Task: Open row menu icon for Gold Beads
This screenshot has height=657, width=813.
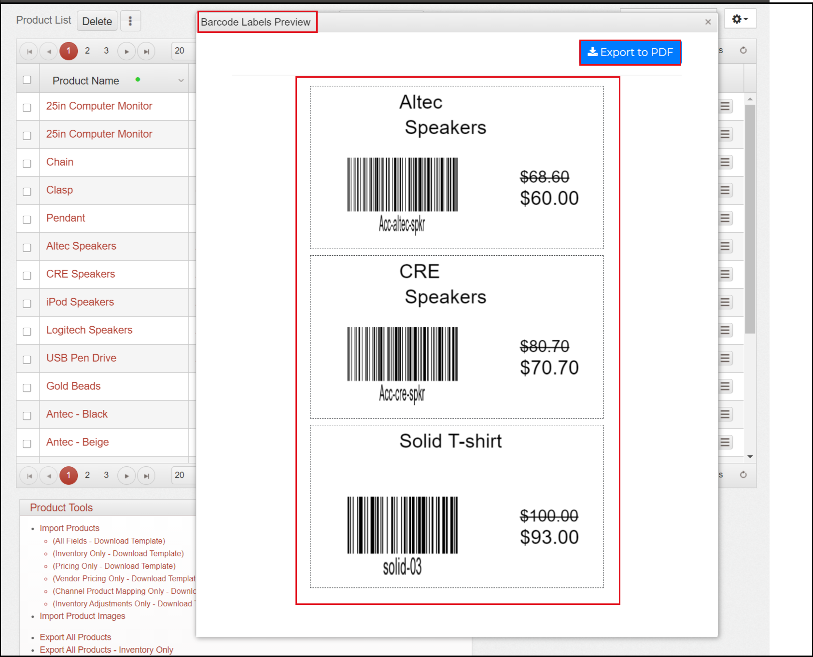Action: click(725, 386)
